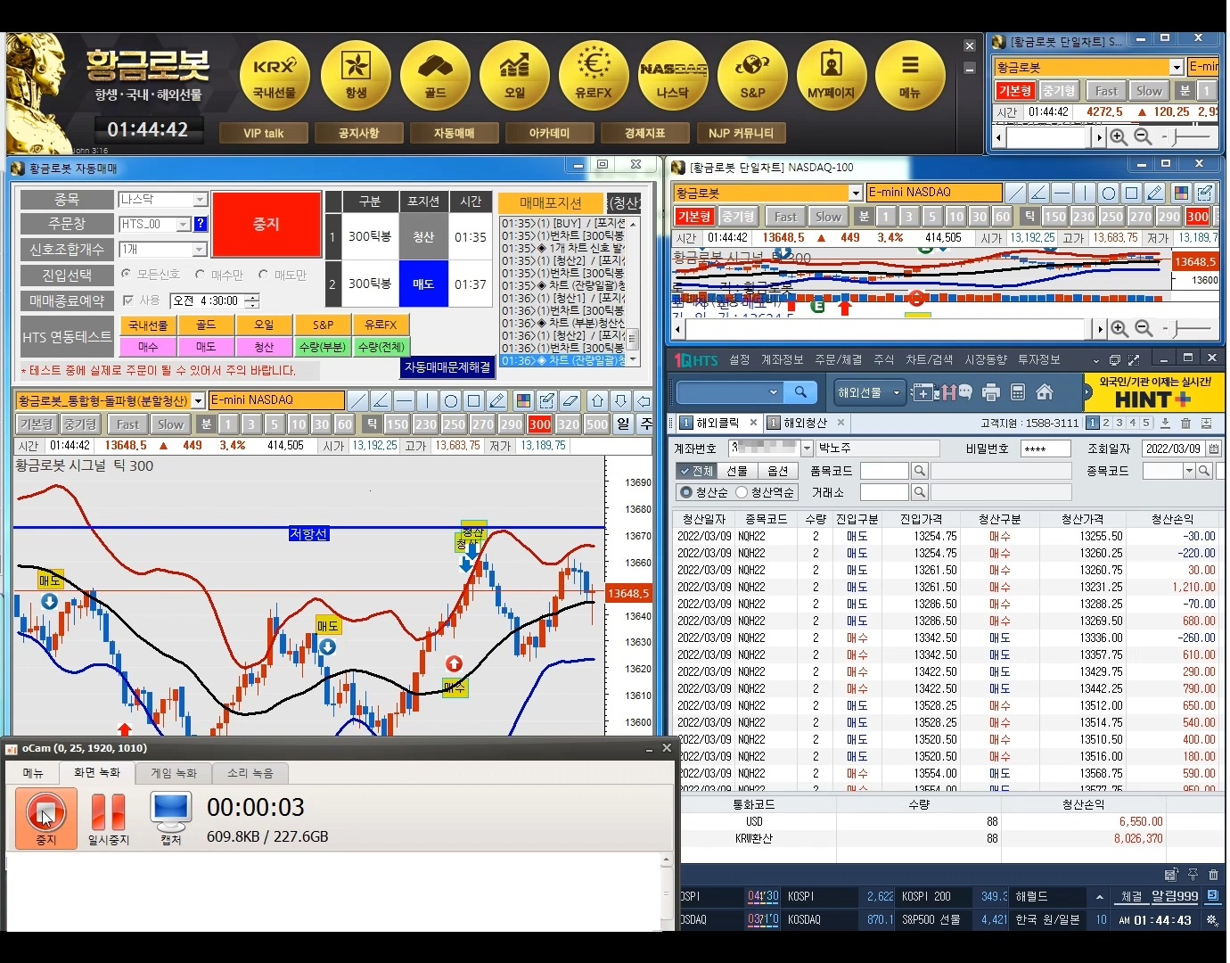
Task: Select pencil tool in lower-left chart toolbar
Action: (497, 400)
